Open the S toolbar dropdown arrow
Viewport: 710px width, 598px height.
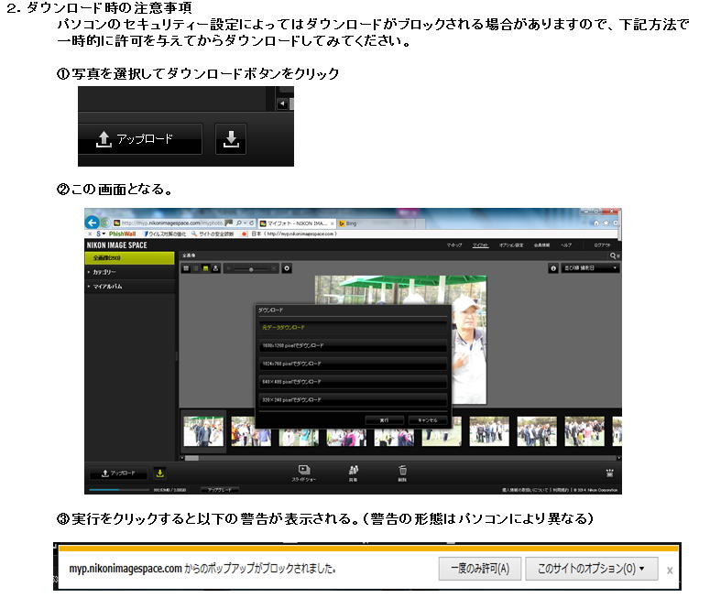coord(104,234)
